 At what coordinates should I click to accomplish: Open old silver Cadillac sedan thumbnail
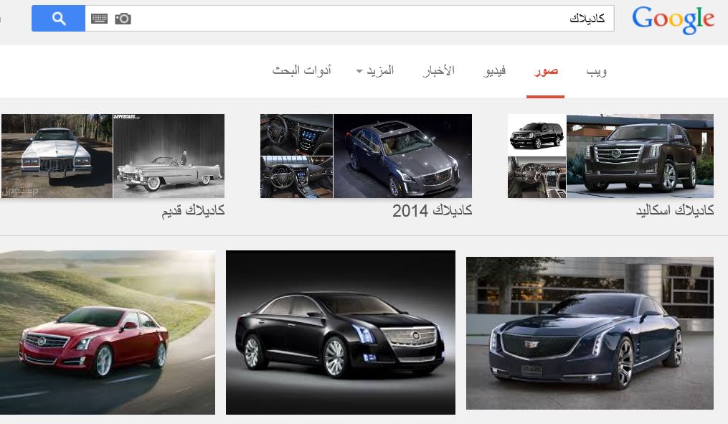click(x=57, y=156)
